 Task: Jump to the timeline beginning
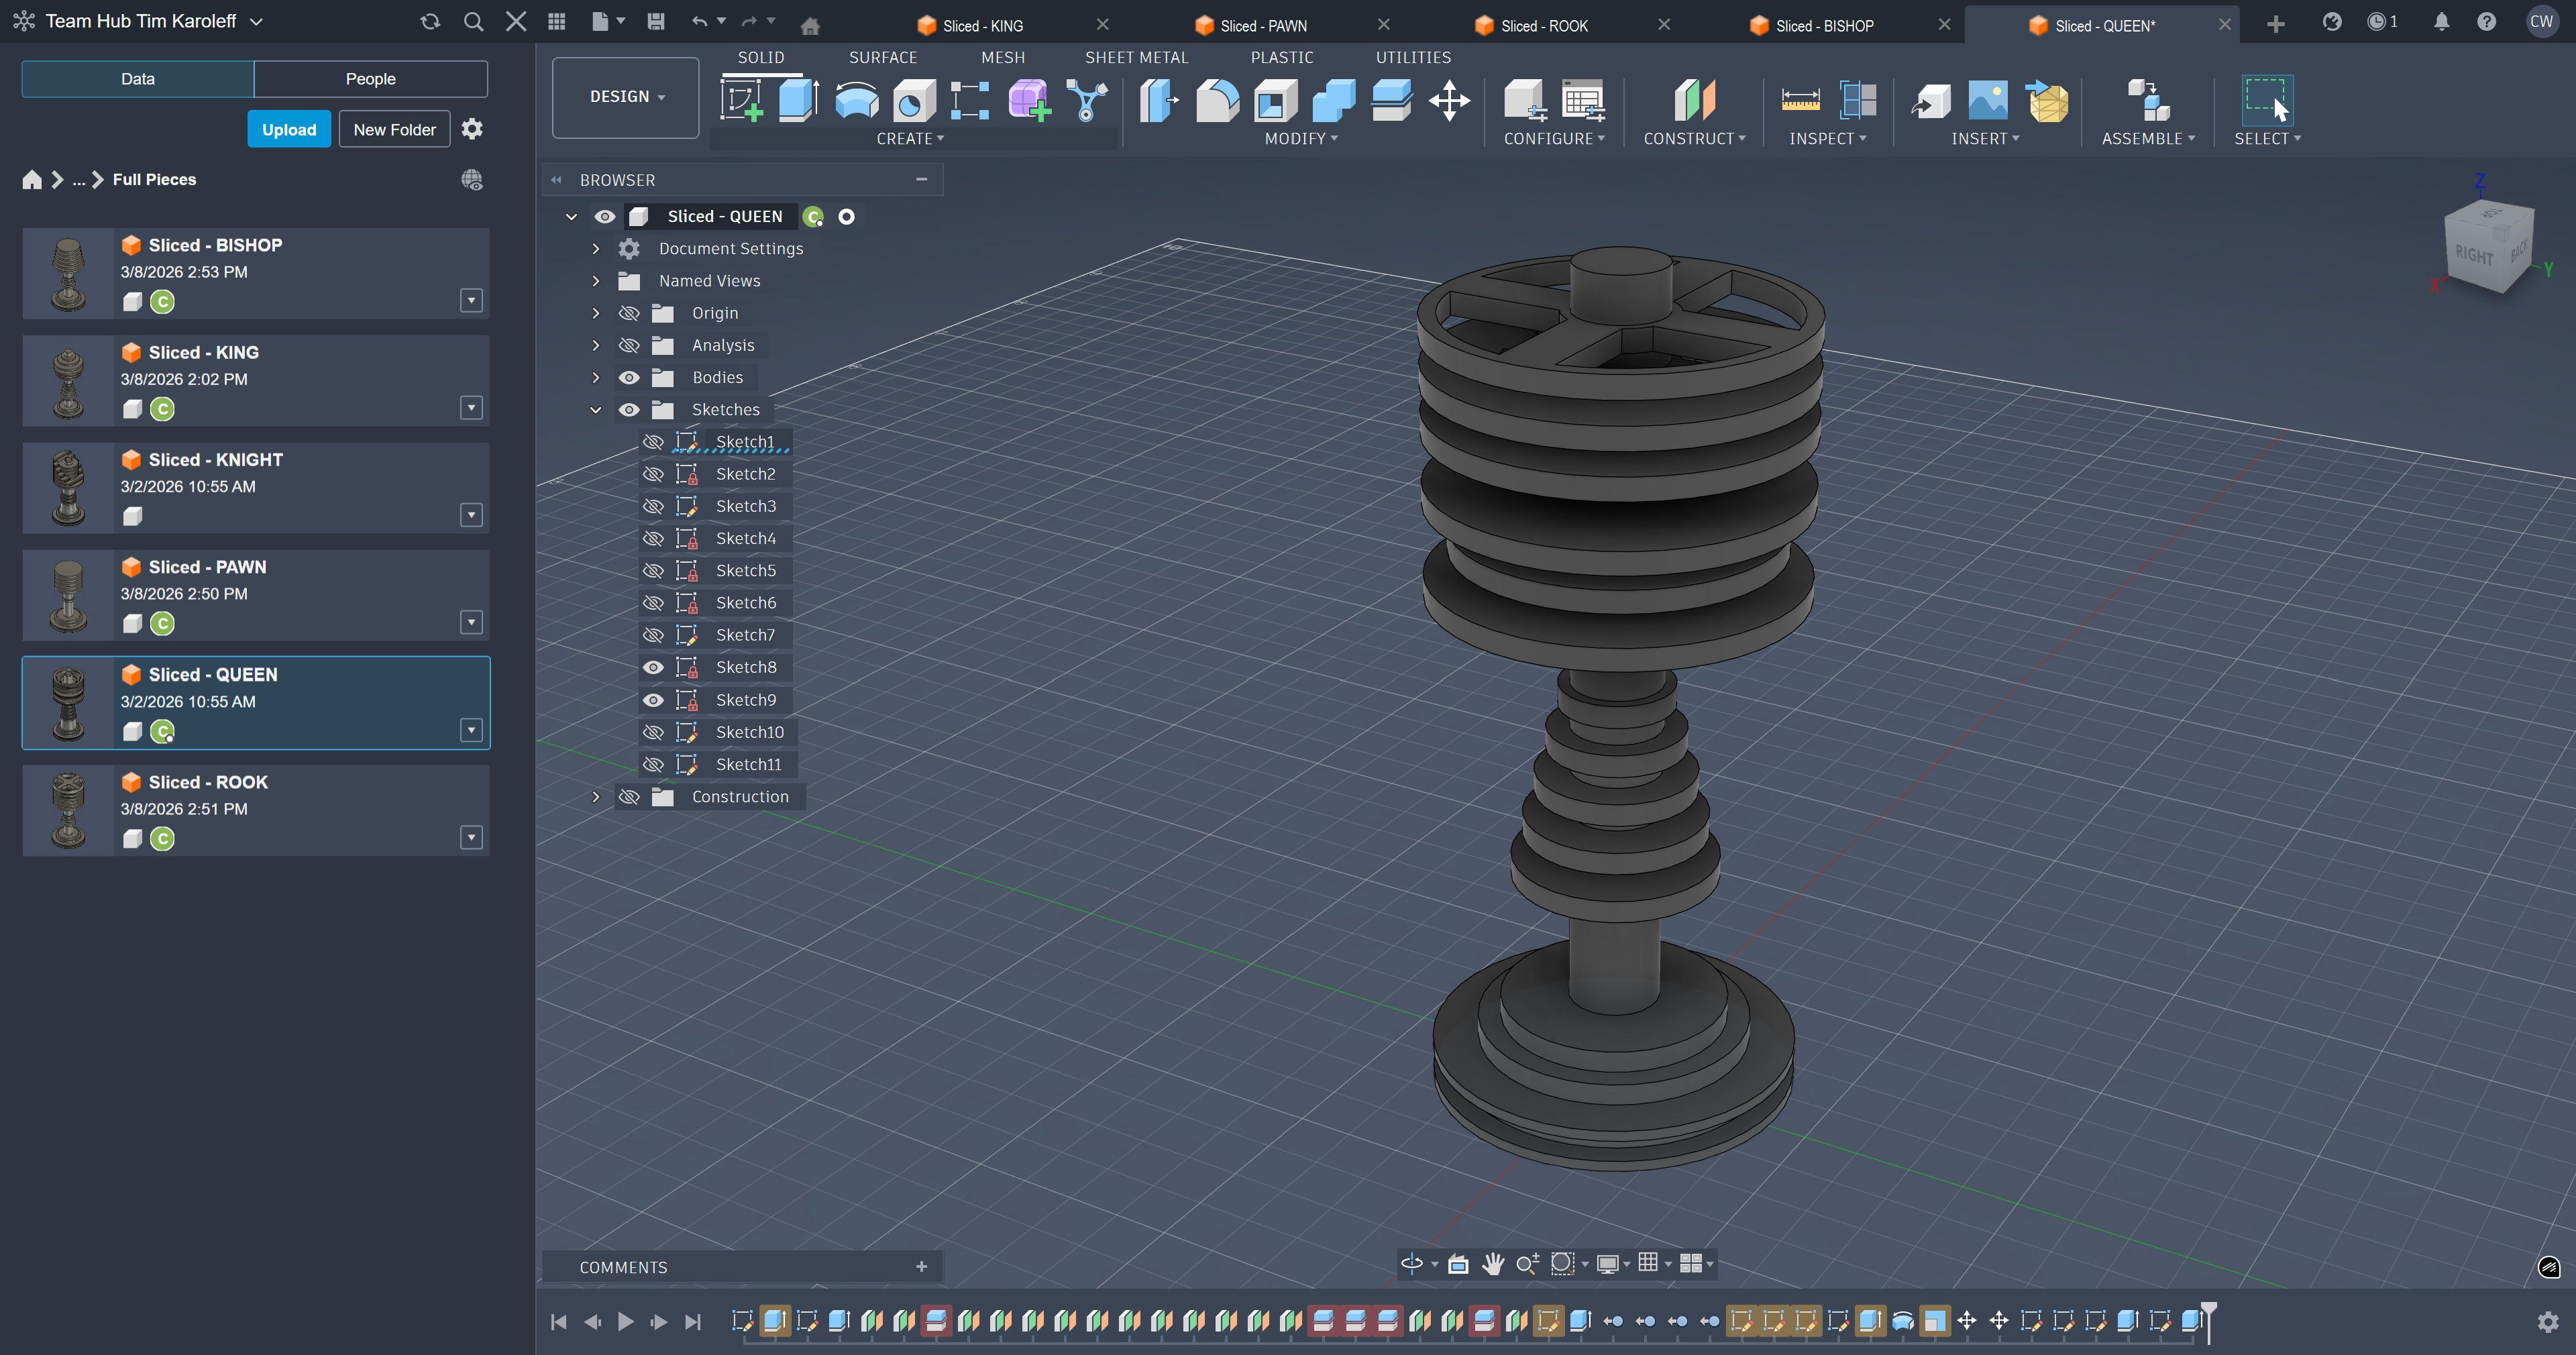559,1322
